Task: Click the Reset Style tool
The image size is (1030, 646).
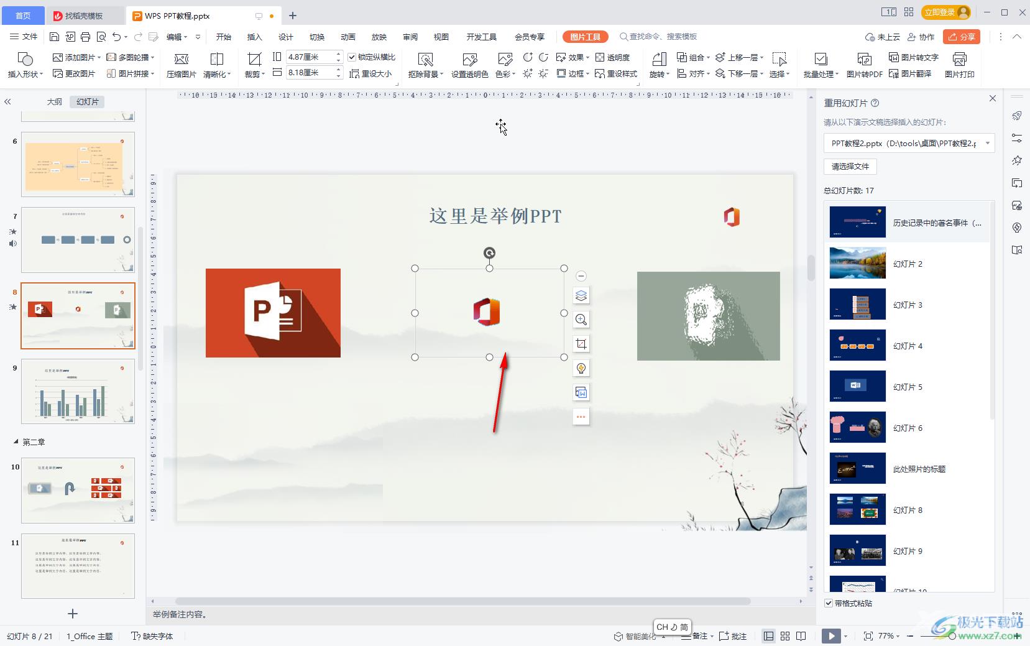Action: 616,73
